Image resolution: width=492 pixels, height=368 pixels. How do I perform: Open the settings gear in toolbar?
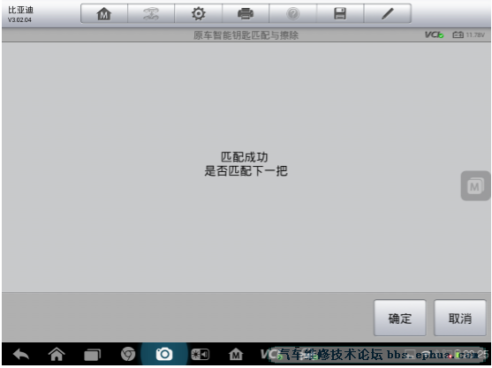[199, 14]
